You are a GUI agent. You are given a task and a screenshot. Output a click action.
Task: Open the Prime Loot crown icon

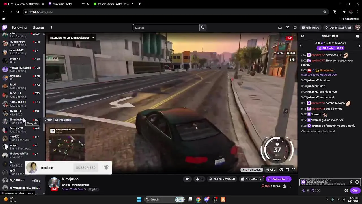[x=280, y=27]
